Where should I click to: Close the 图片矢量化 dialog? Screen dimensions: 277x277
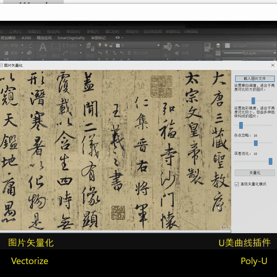pos(272,66)
